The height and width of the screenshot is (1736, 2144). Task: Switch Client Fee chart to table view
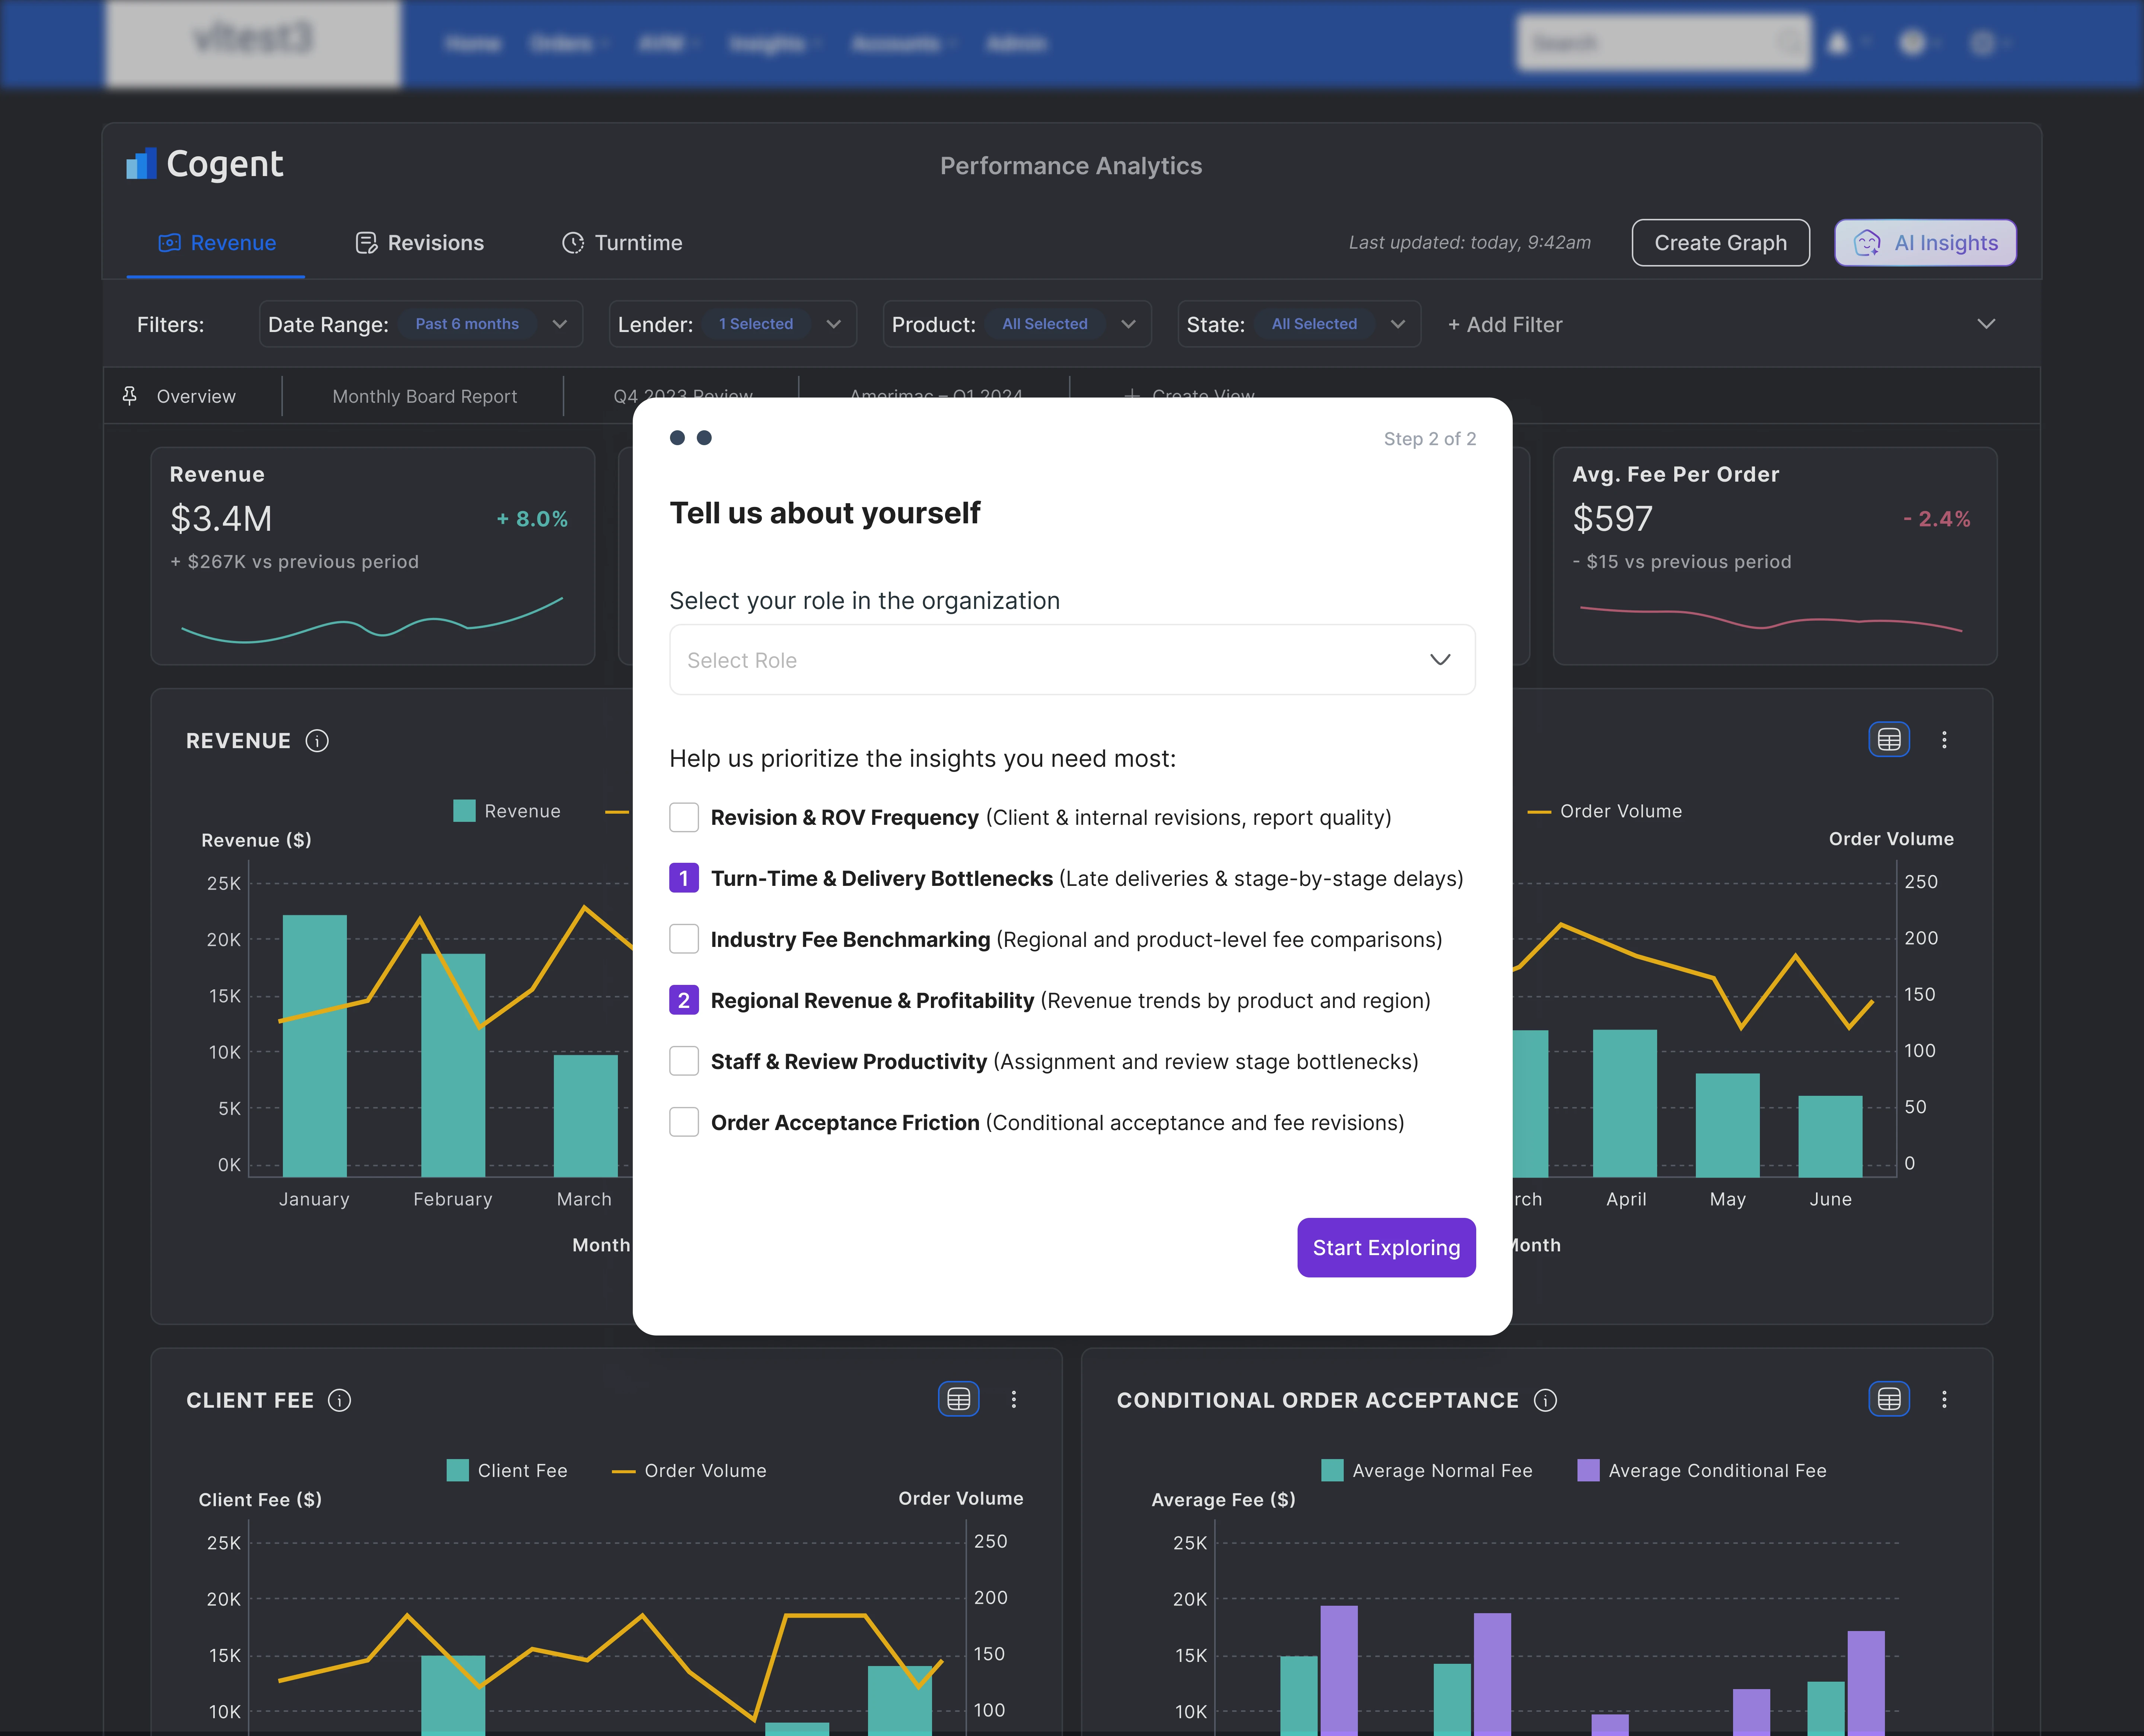point(958,1399)
